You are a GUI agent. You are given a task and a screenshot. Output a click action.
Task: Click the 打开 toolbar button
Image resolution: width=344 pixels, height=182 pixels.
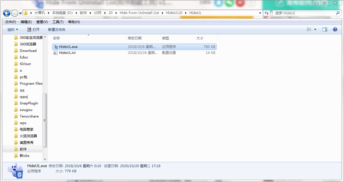tap(33, 29)
